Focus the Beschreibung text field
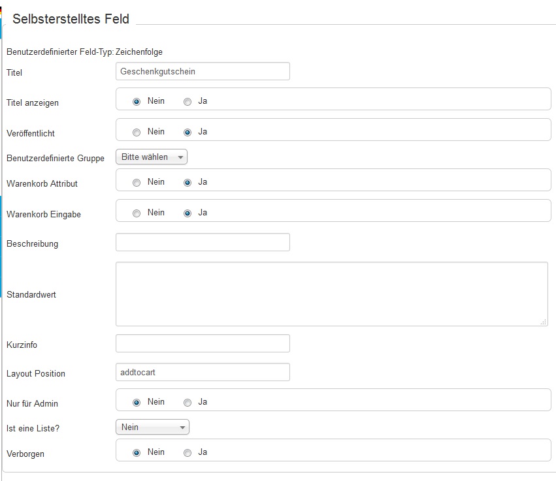The image size is (556, 481). tap(203, 242)
